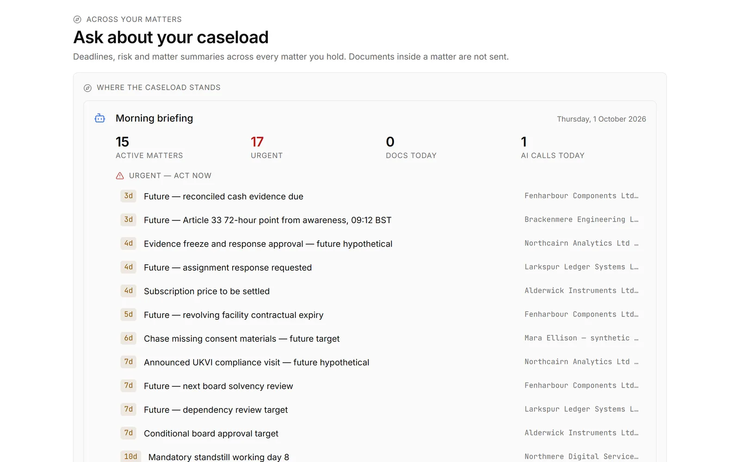Open 'Announced UKVI compliance visit' item
Image resolution: width=740 pixels, height=462 pixels.
coord(379,362)
